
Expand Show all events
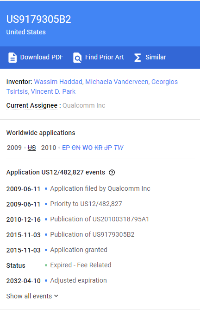pos(32,296)
